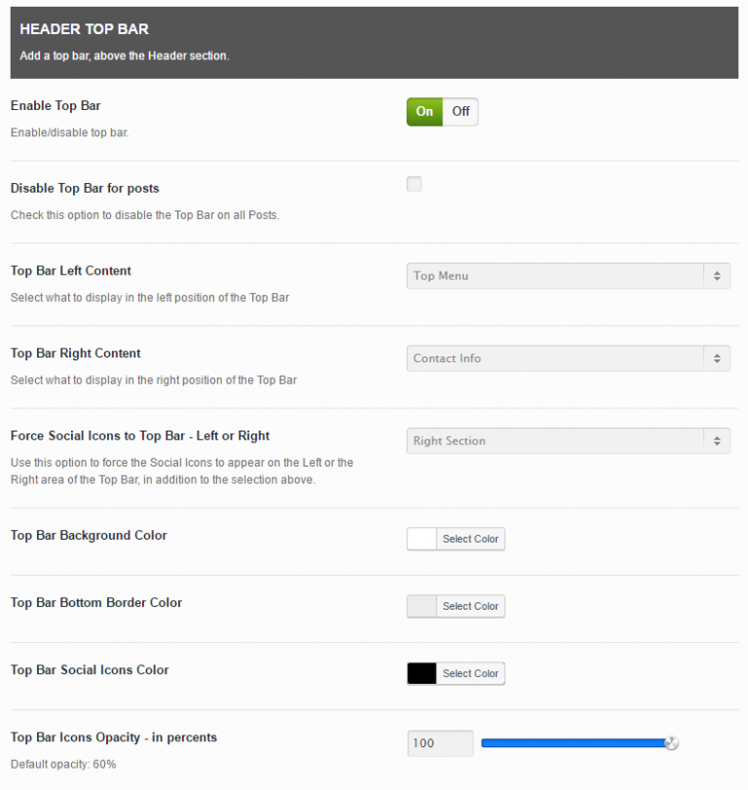This screenshot has width=748, height=790.
Task: Click the HEADER TOP BAR heading
Action: 84,29
